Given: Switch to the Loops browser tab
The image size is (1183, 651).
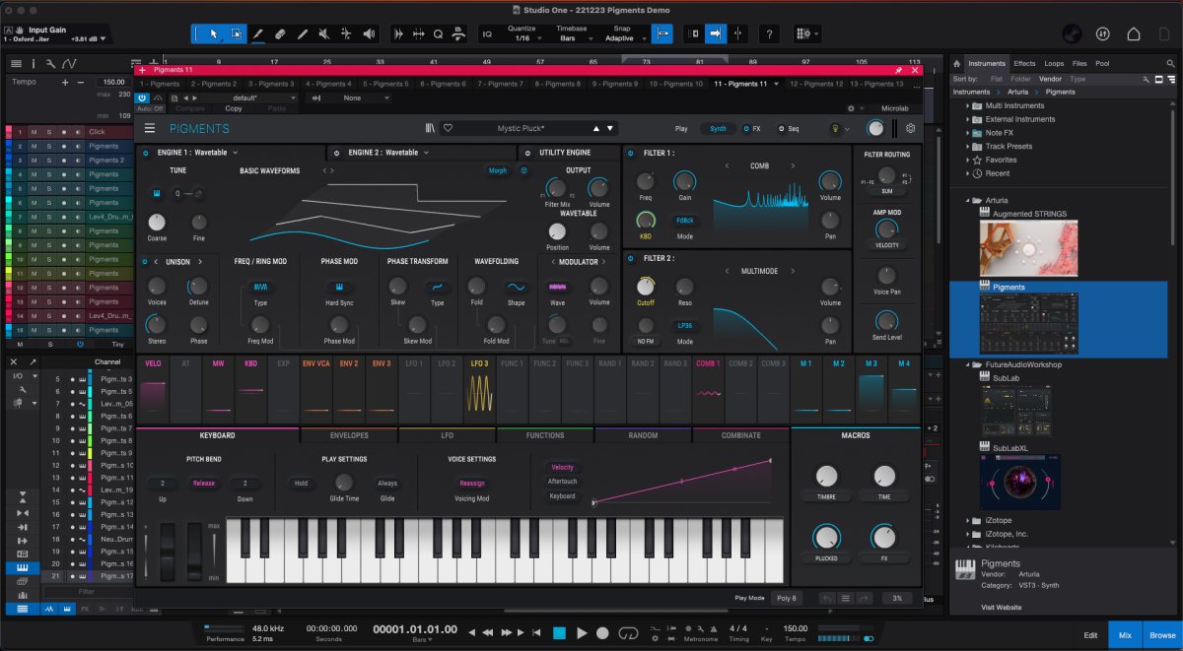Looking at the screenshot, I should tap(1054, 63).
